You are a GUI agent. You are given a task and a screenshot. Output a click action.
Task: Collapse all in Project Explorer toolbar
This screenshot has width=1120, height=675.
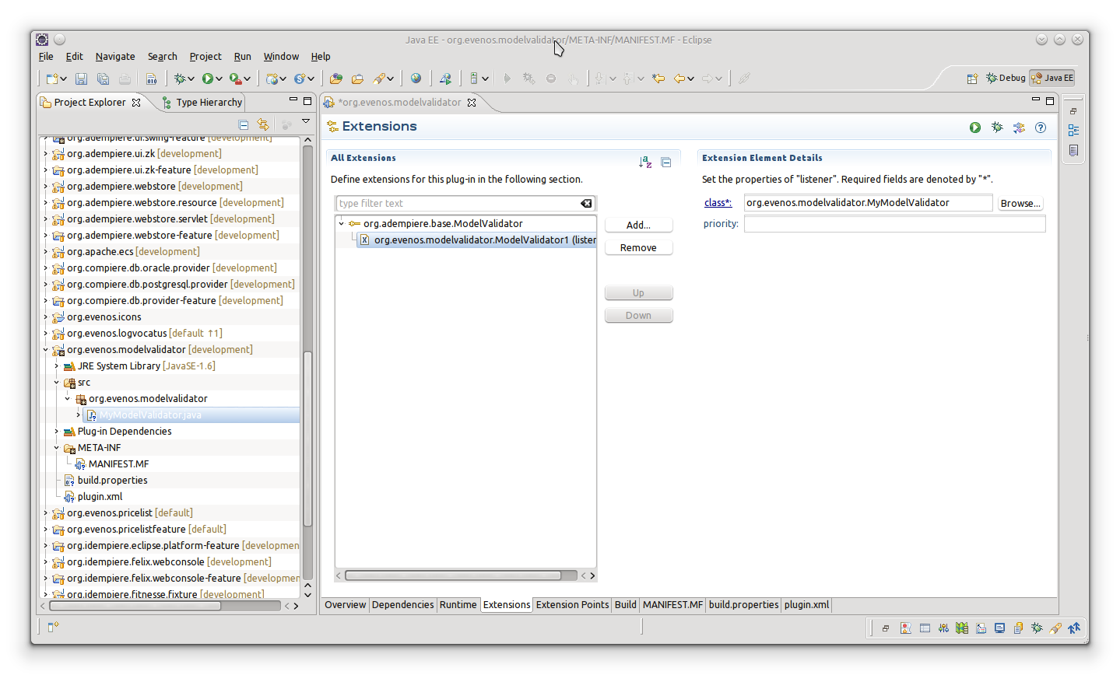point(244,125)
